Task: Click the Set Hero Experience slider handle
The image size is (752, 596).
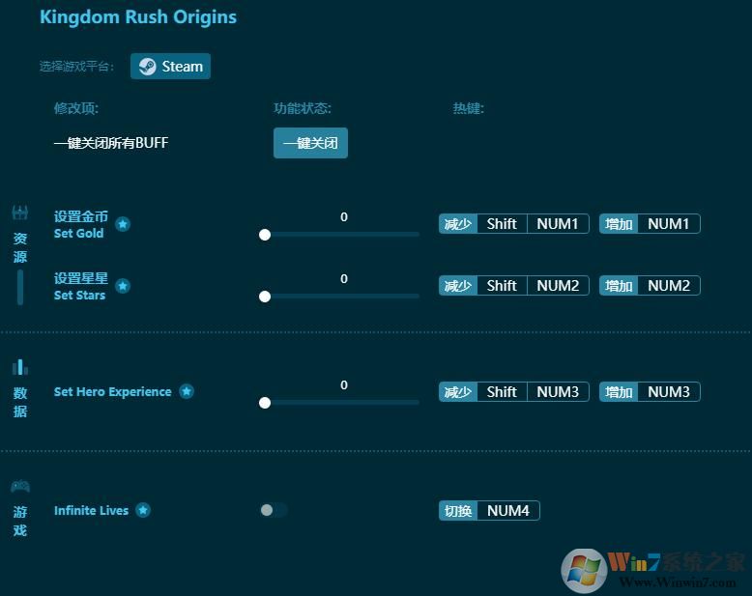Action: (265, 403)
